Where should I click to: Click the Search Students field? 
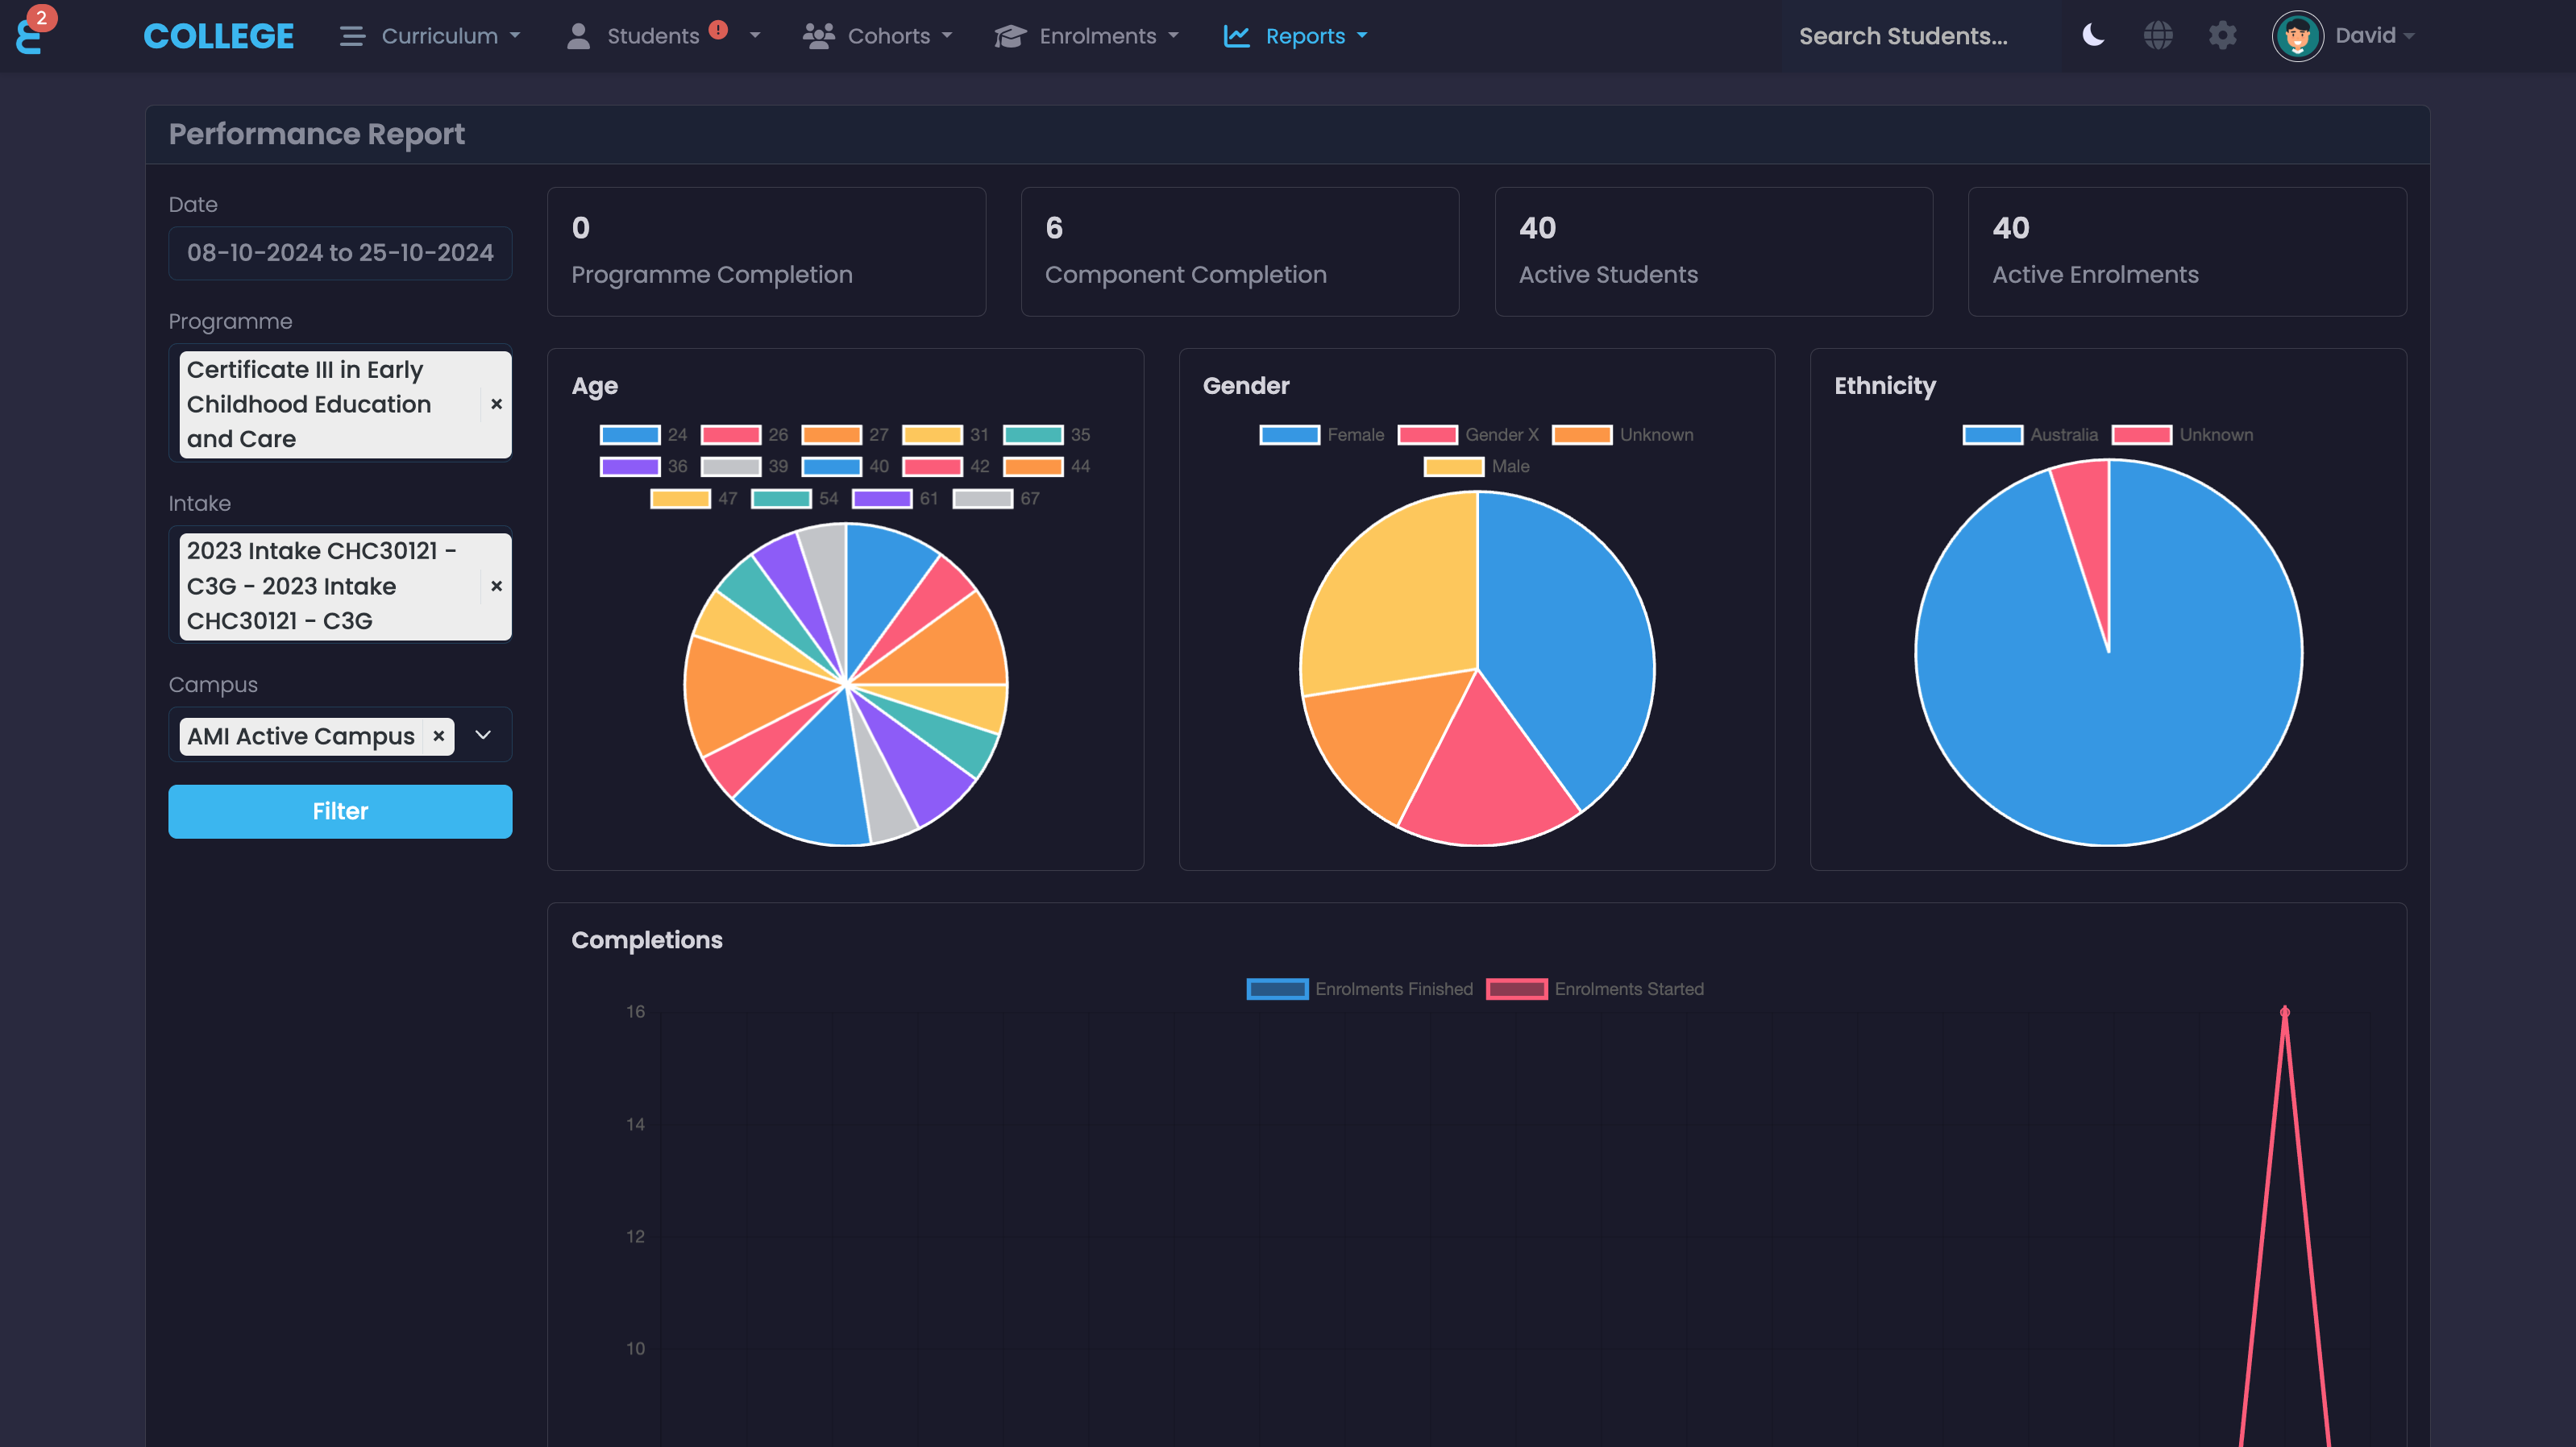1919,36
